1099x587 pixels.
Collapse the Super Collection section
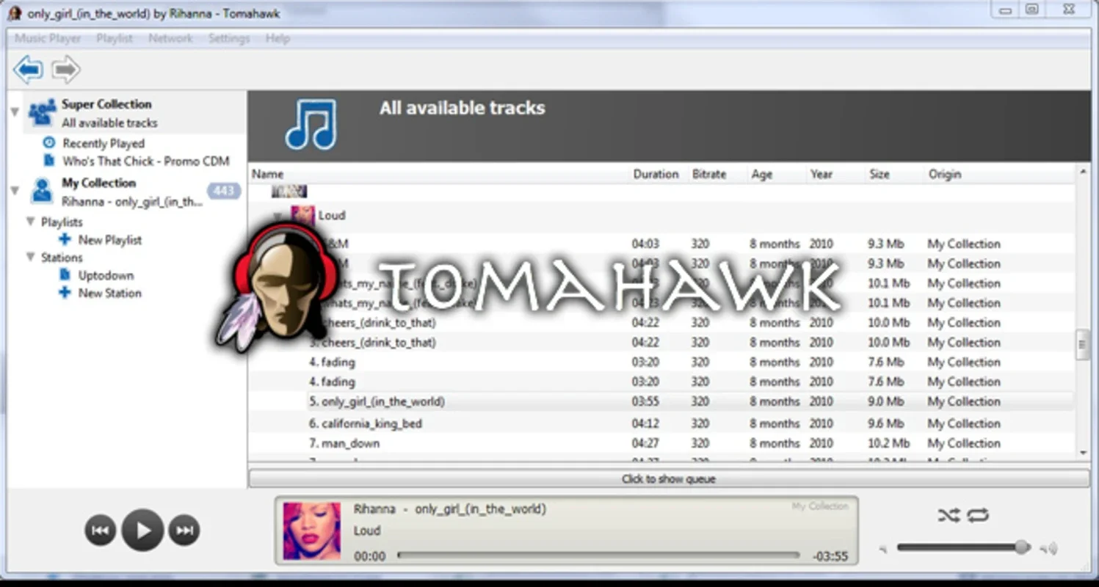(15, 112)
